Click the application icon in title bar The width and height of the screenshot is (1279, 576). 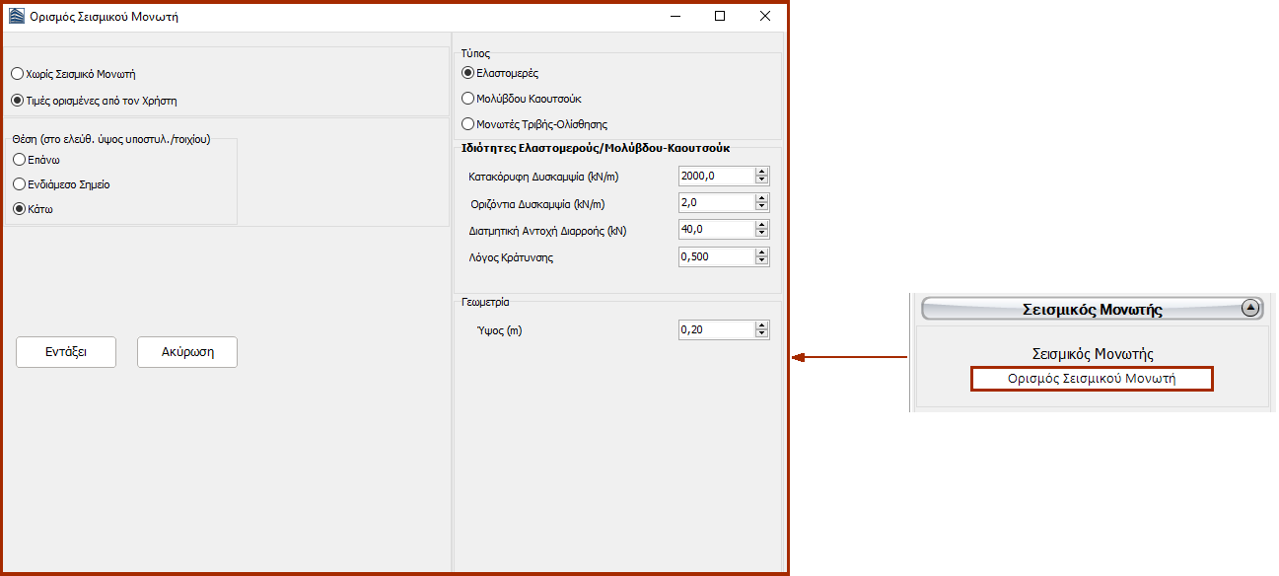(16, 17)
